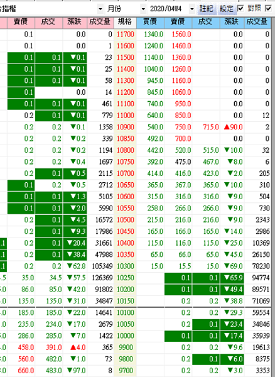This screenshot has height=377, width=275.
Task: Click the 設定 button
Action: coord(227,9)
